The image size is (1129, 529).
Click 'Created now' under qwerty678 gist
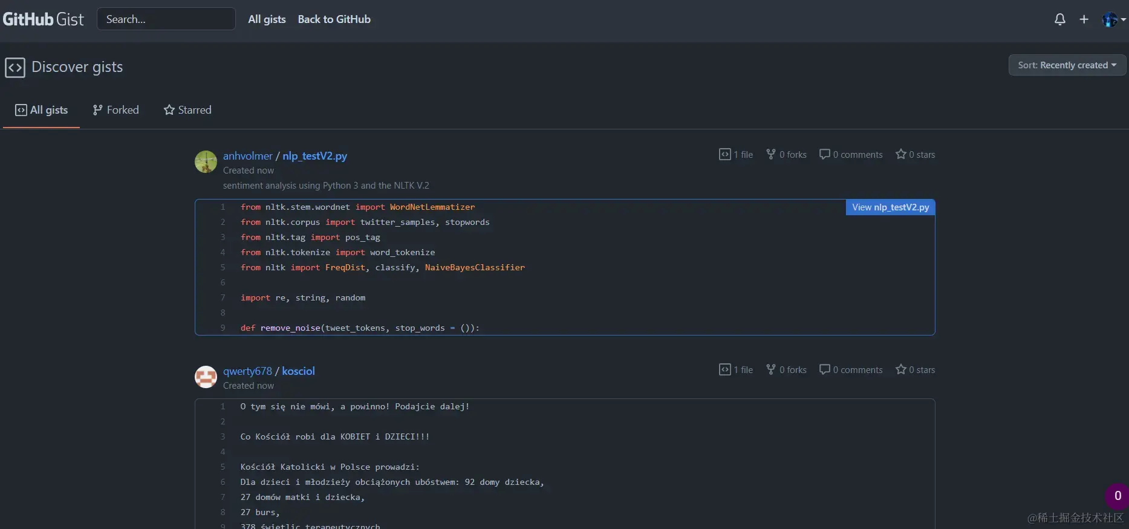(x=249, y=386)
